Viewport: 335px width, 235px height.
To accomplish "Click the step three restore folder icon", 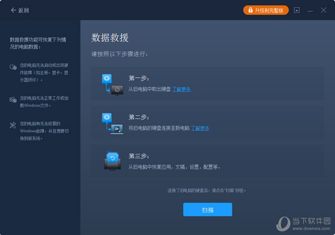I will [112, 161].
